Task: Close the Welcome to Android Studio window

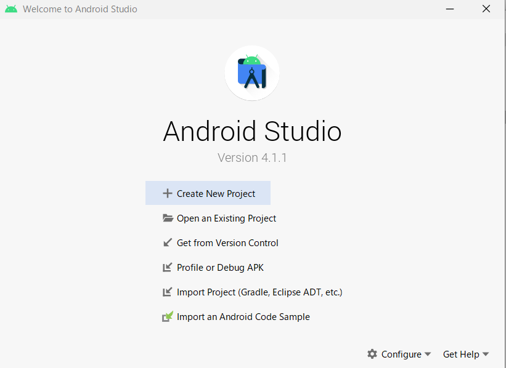Action: [486, 9]
